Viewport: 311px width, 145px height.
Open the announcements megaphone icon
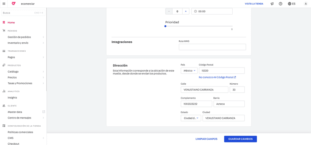pos(272,4)
